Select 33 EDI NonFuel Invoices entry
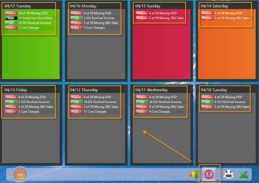The height and width of the screenshot is (183, 259). tap(34, 23)
